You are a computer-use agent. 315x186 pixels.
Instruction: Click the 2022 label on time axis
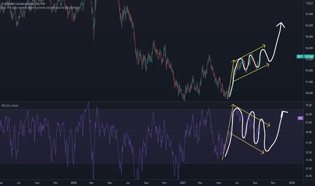point(292,183)
